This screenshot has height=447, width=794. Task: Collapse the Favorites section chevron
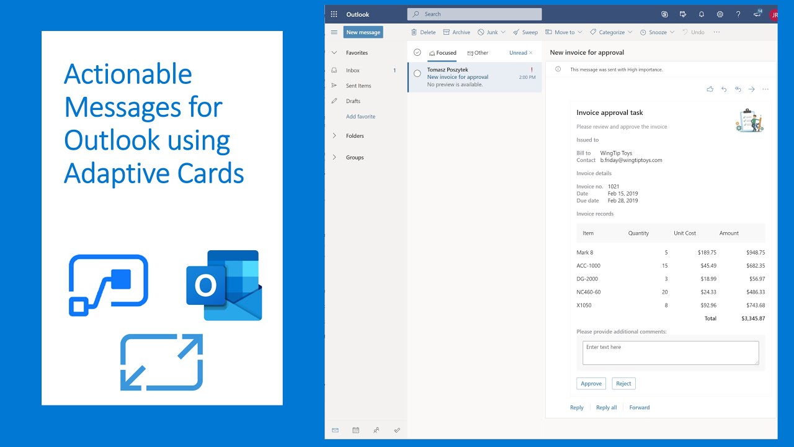pos(334,53)
